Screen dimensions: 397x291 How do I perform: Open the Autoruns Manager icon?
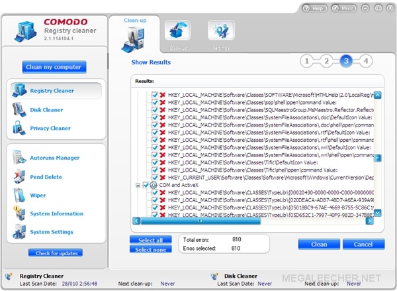[x=19, y=157]
